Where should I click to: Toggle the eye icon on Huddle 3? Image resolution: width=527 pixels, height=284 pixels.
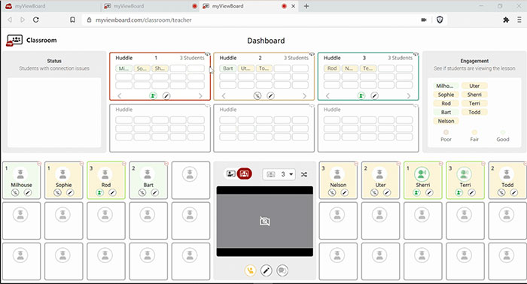point(416,54)
